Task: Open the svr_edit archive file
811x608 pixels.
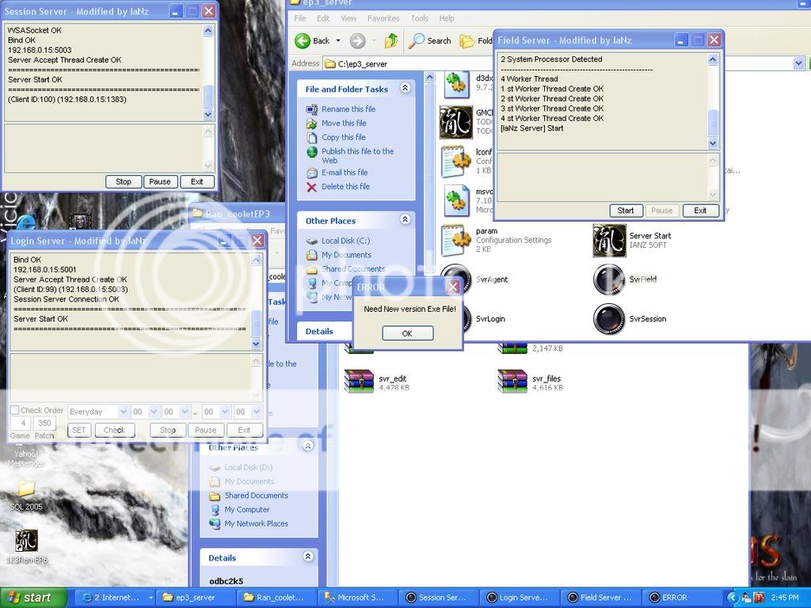Action: (359, 381)
